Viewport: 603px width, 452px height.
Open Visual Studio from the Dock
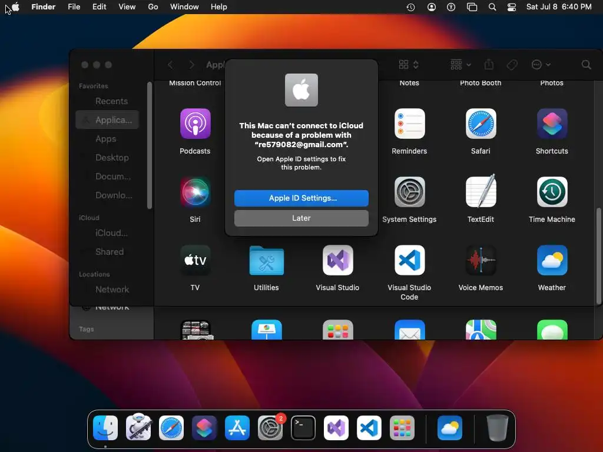point(336,428)
